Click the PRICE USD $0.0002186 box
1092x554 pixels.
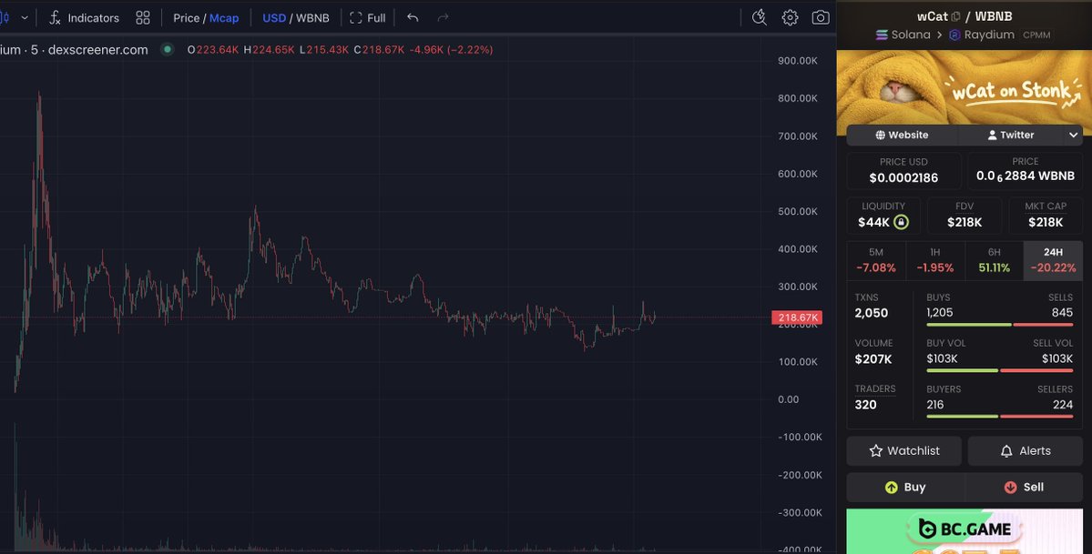pyautogui.click(x=904, y=170)
